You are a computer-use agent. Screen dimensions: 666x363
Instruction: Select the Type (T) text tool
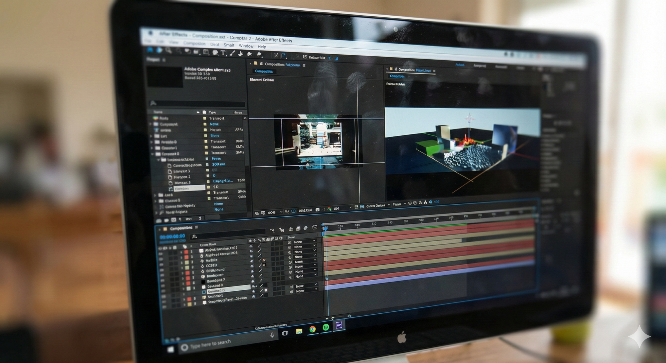click(223, 53)
